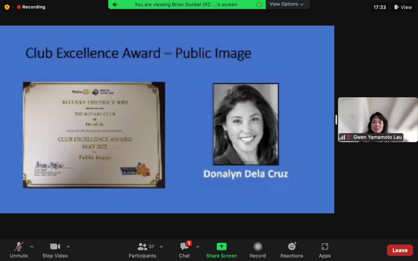Expand audio options arrow beside Unmute
Screen dimensions: 418x261
32,247
